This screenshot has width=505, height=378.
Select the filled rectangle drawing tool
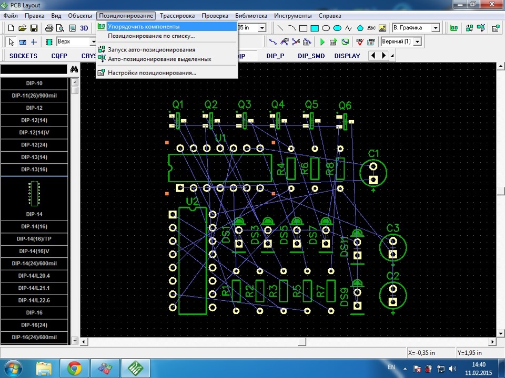315,28
